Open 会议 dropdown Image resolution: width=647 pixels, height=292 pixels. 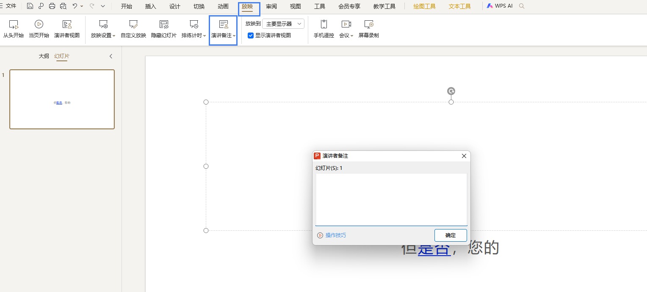point(346,29)
